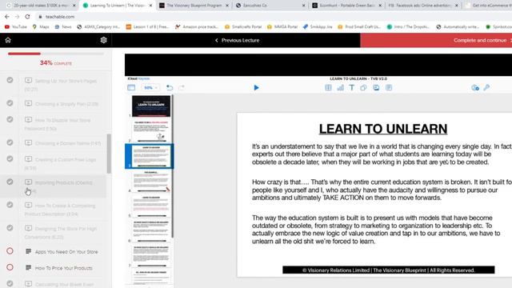Open lecture Apps You Need On Your Store

pos(66,252)
